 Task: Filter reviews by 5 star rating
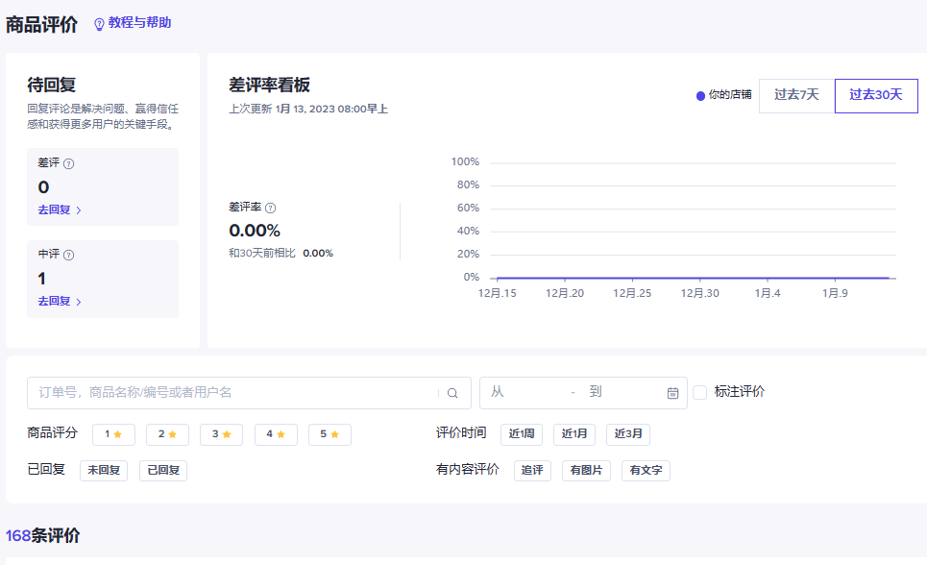coord(329,434)
